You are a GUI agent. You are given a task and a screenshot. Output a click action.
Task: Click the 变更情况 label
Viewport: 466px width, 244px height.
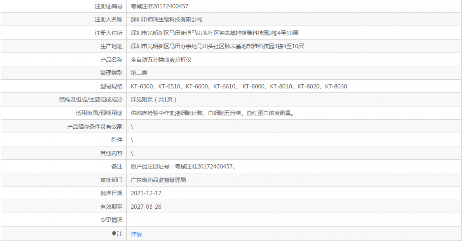pyautogui.click(x=111, y=220)
